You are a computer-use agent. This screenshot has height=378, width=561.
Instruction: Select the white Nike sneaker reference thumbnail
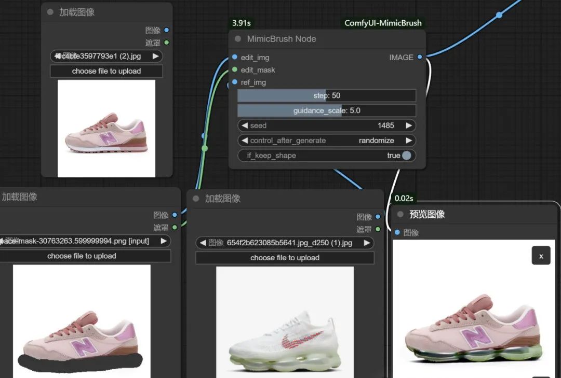point(285,323)
